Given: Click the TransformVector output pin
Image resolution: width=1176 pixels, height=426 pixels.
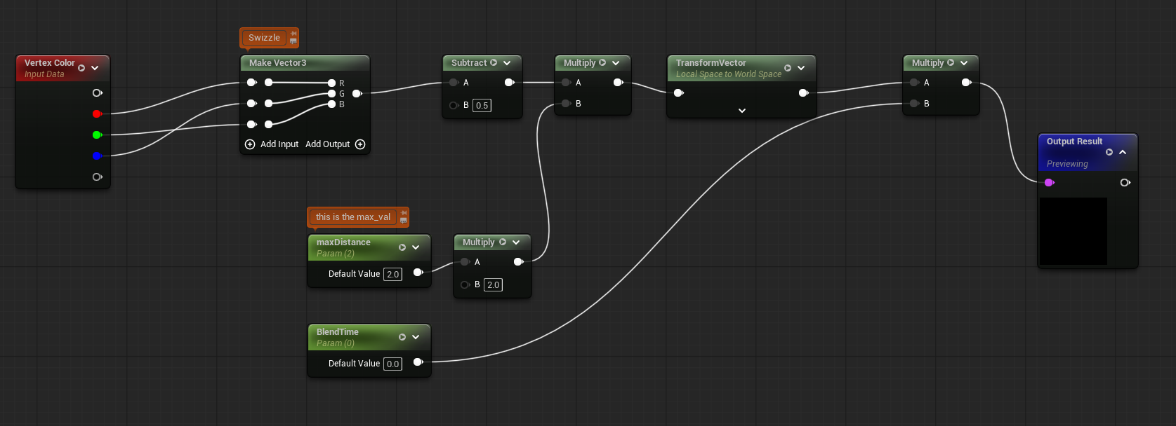Looking at the screenshot, I should pos(804,92).
